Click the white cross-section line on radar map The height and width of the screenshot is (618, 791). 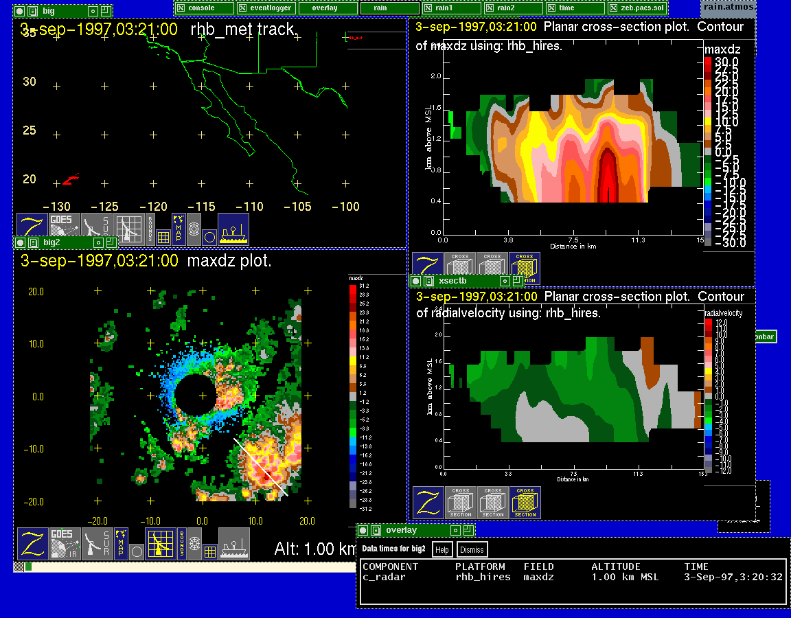[x=260, y=467]
